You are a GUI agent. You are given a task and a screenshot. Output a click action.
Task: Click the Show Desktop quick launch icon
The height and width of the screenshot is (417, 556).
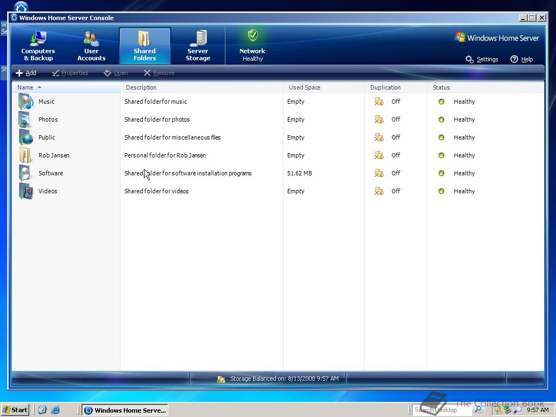(42, 410)
